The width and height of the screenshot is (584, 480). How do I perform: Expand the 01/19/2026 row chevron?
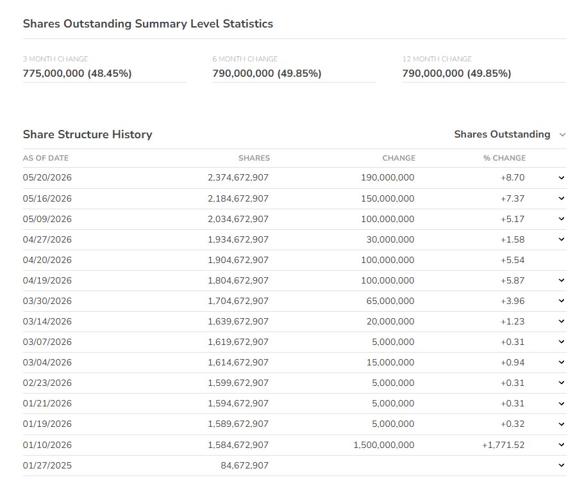[x=562, y=424]
